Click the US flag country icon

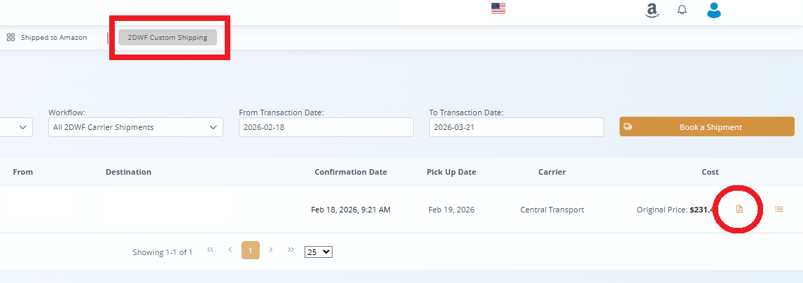pyautogui.click(x=498, y=9)
